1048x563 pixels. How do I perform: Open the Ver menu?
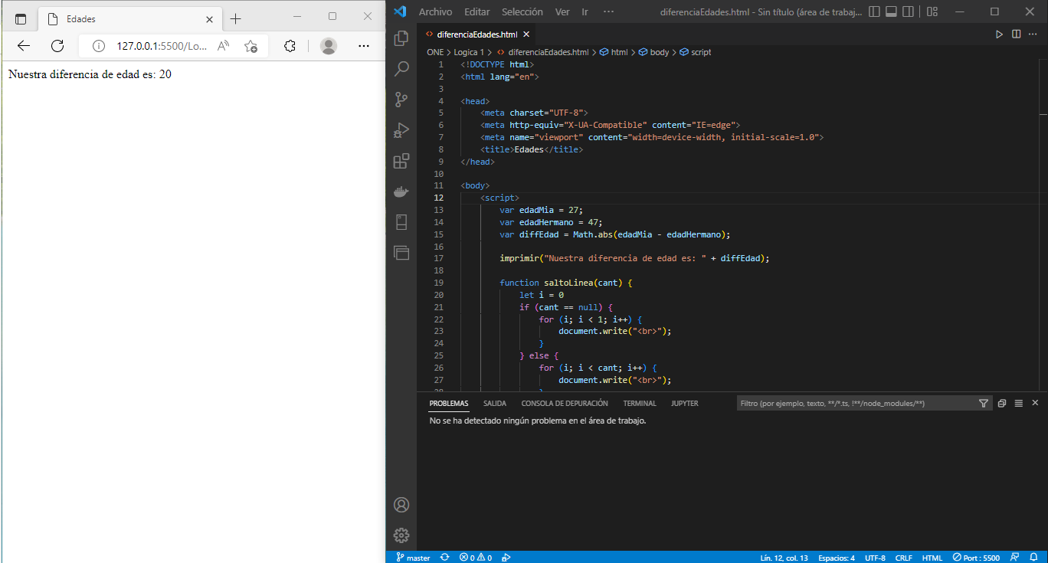(x=562, y=11)
